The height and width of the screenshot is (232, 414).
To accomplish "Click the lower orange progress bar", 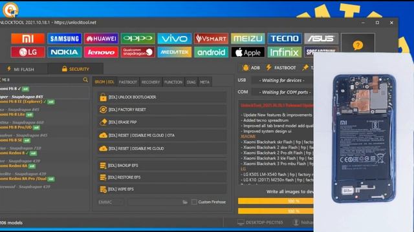I will pyautogui.click(x=276, y=211).
